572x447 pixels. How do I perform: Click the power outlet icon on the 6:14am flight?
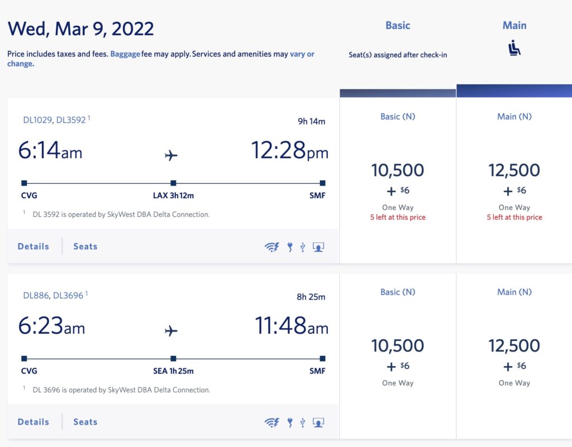pyautogui.click(x=290, y=247)
